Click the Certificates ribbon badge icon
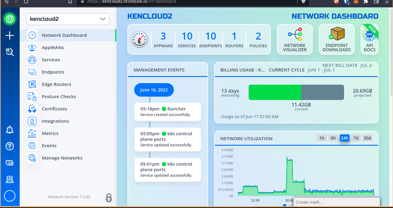Image resolution: width=393 pixels, height=208 pixels. tap(32, 109)
